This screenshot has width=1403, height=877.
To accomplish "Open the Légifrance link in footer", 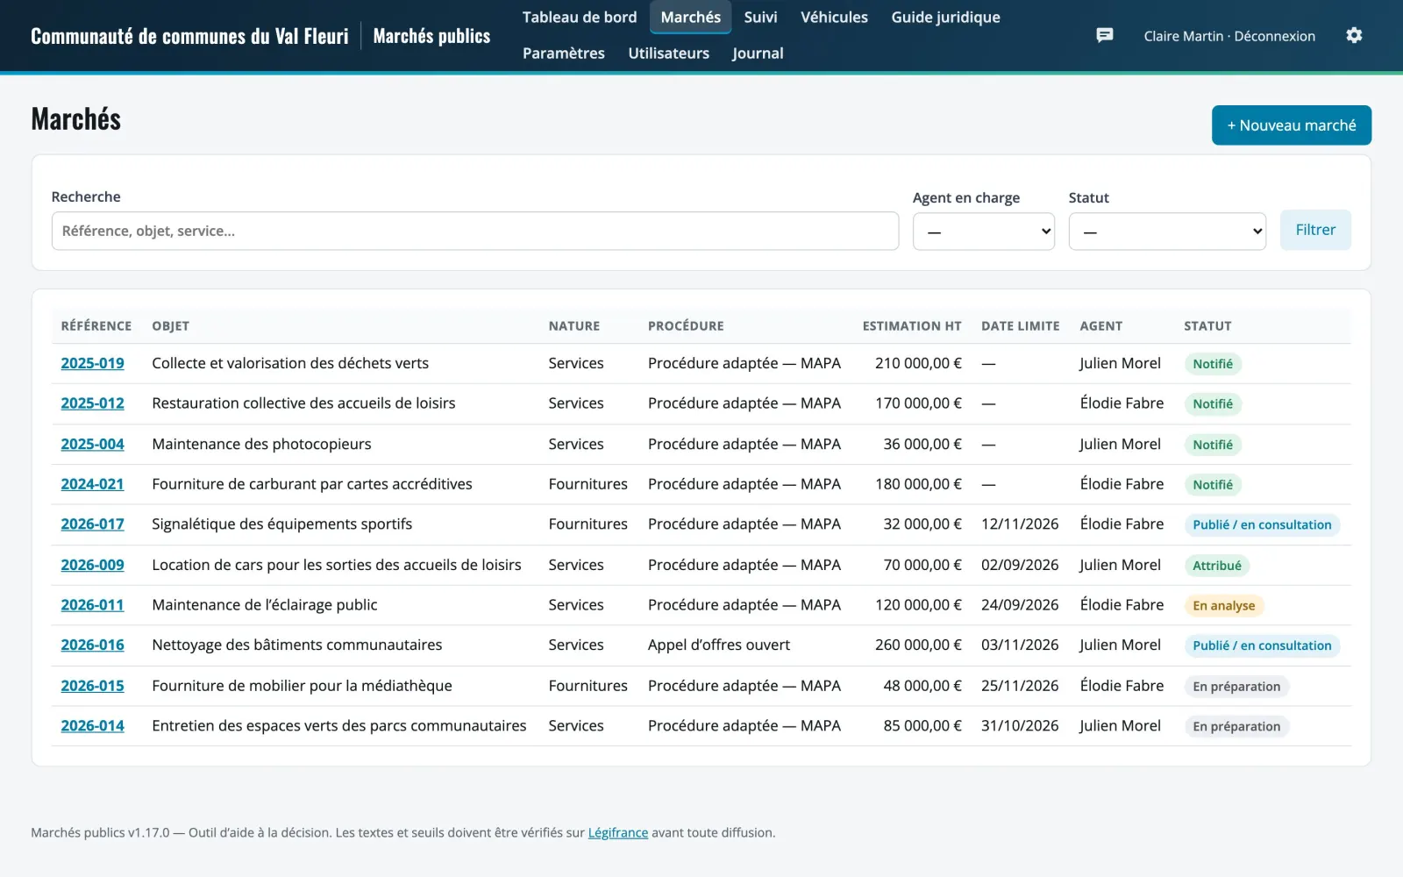I will (617, 832).
